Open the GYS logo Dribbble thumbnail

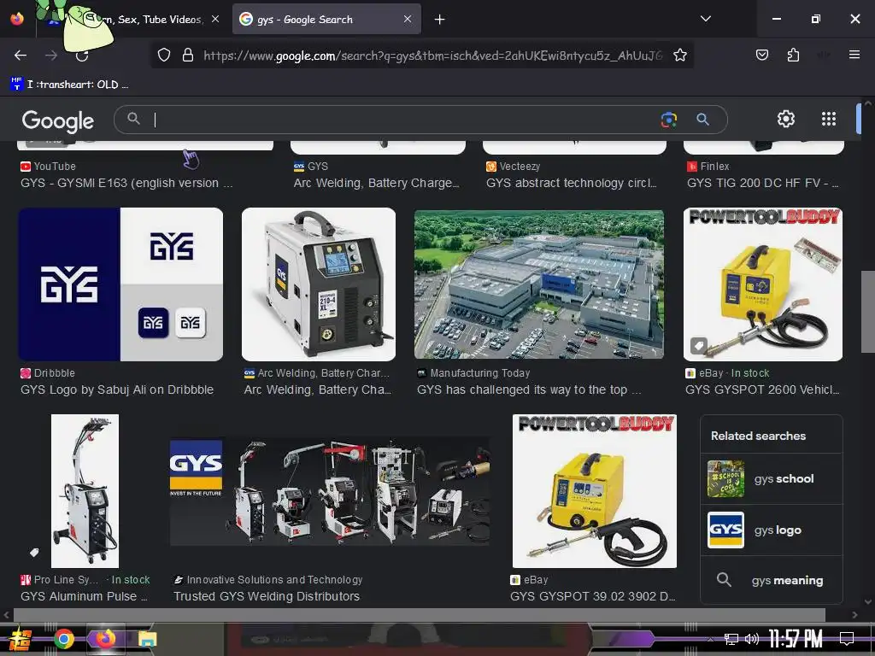[x=120, y=284]
